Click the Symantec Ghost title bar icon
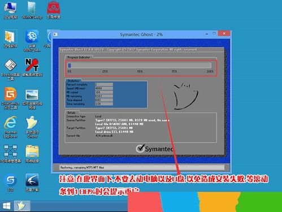This screenshot has height=212, width=282. click(56, 34)
